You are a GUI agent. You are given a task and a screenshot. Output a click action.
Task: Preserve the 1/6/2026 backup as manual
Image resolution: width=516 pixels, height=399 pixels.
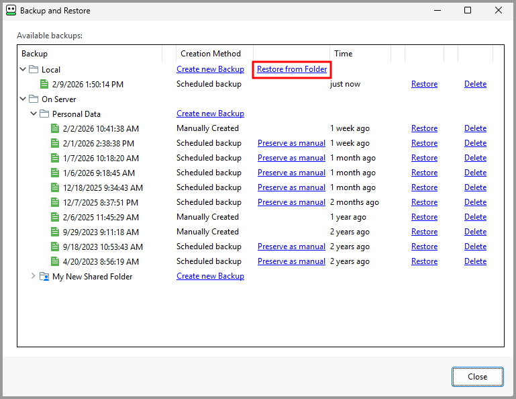(291, 173)
